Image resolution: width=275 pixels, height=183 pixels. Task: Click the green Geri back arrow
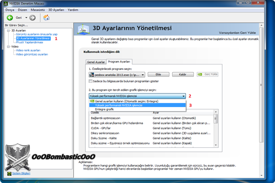pos(10,17)
